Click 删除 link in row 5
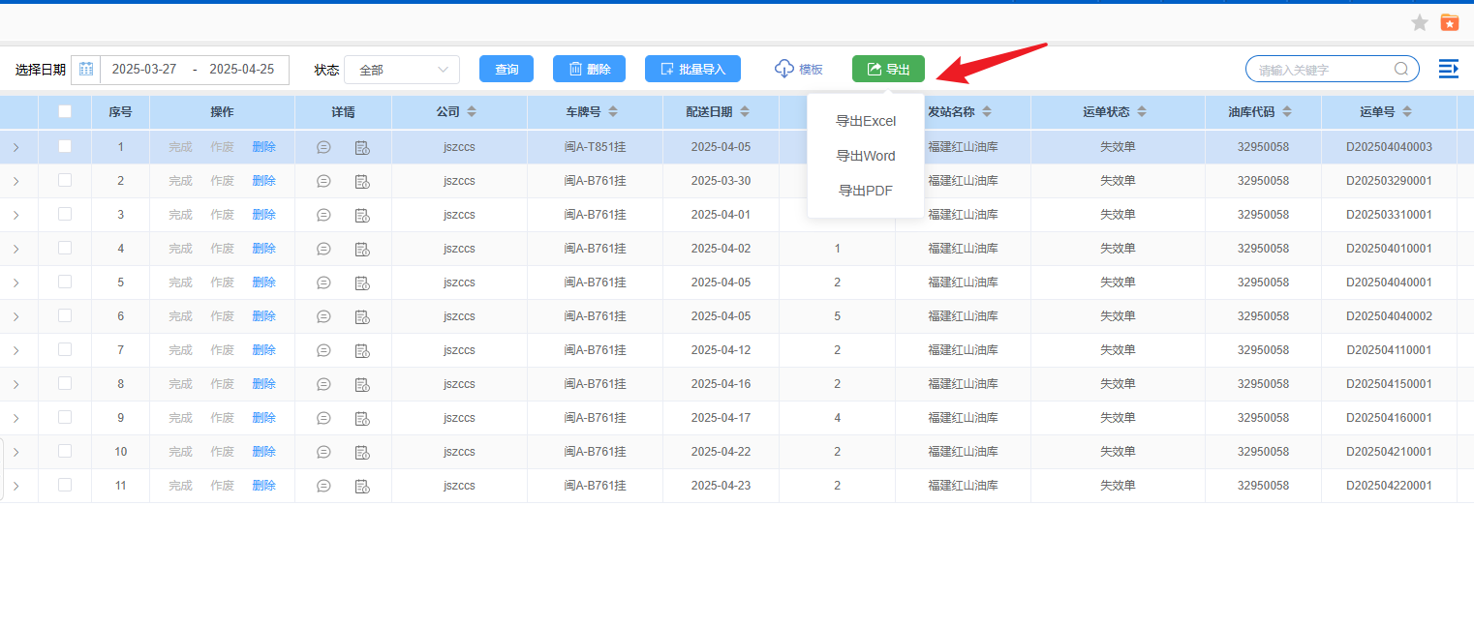Viewport: 1474px width, 625px height. tap(263, 283)
